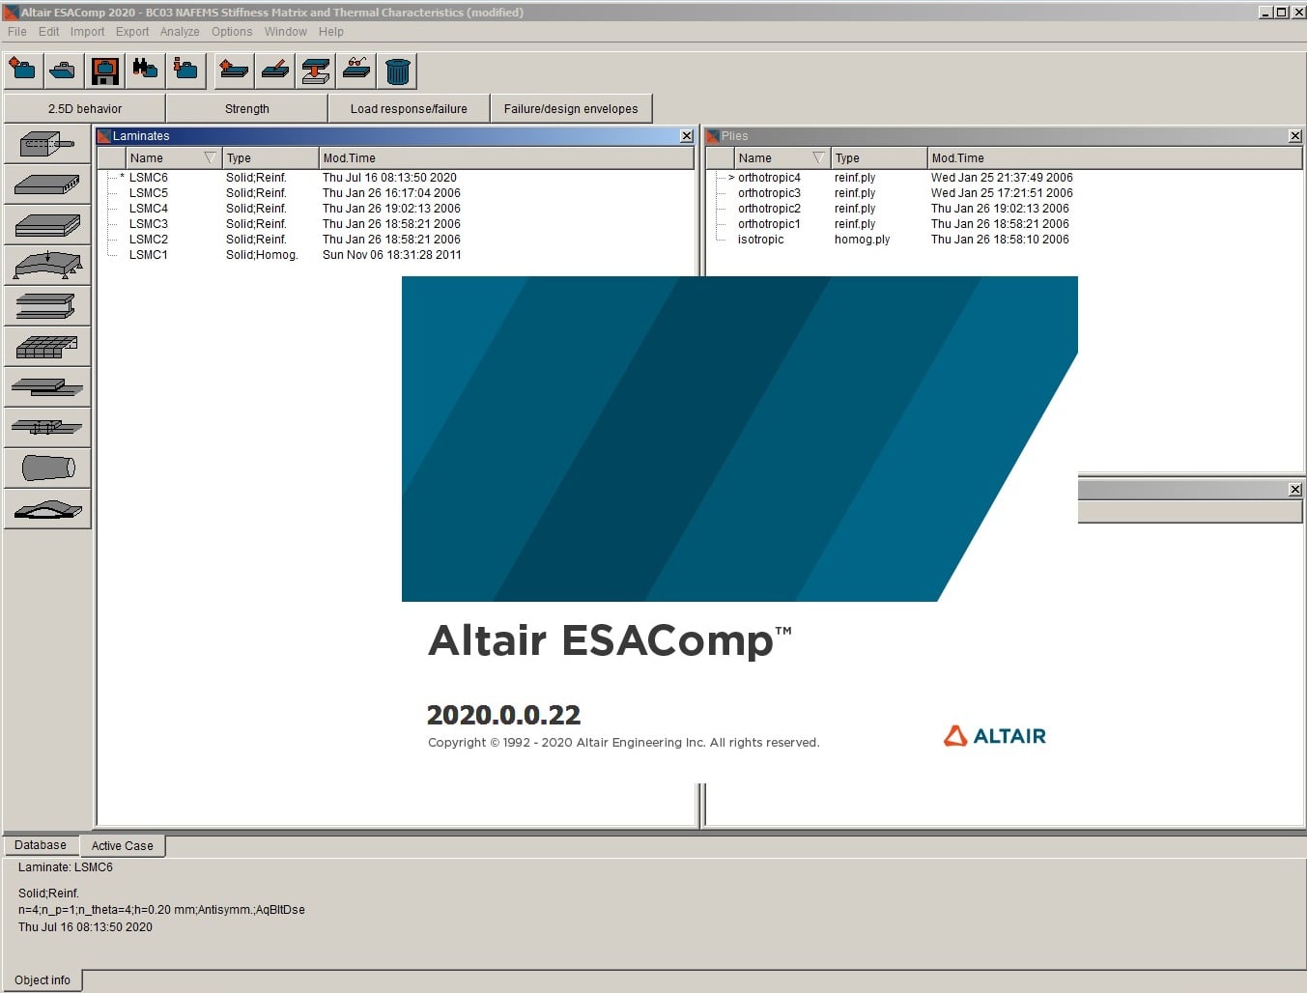Open the Import menu
Image resolution: width=1307 pixels, height=993 pixels.
click(87, 32)
